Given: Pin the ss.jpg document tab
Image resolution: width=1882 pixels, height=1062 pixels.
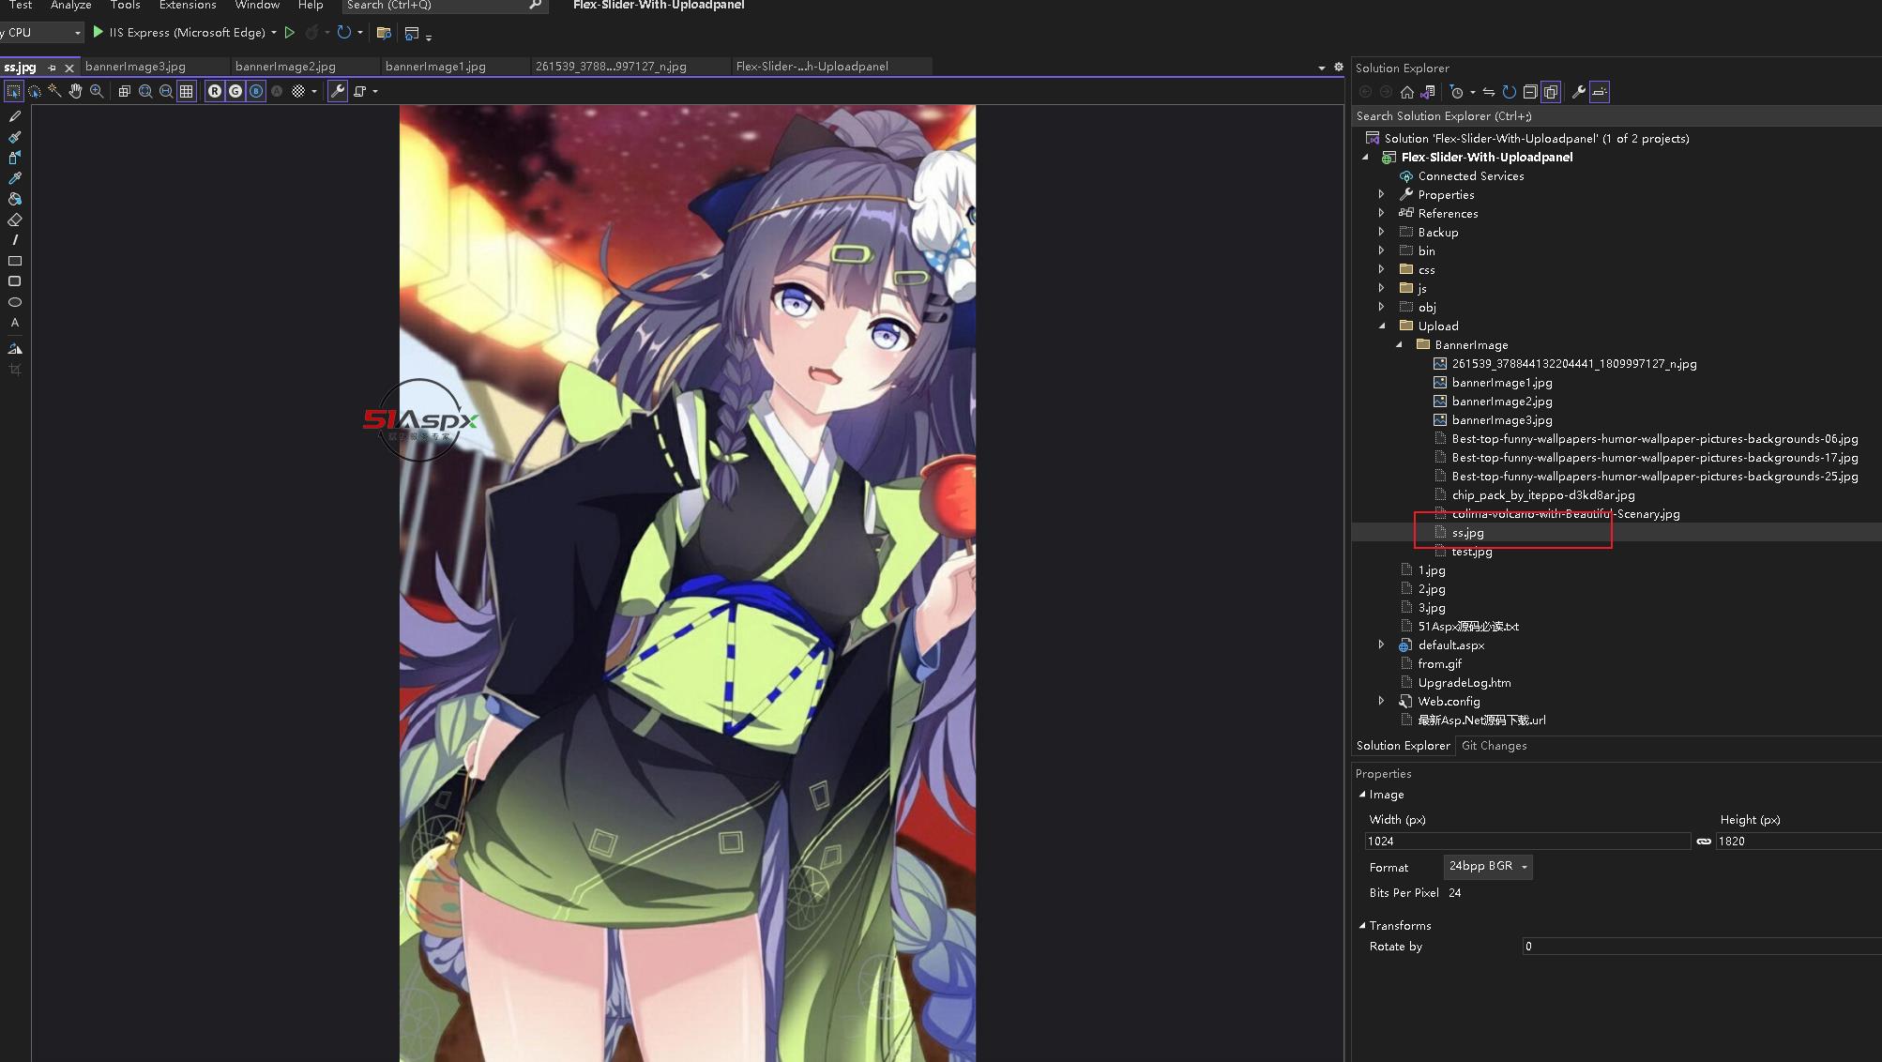Looking at the screenshot, I should click(52, 68).
